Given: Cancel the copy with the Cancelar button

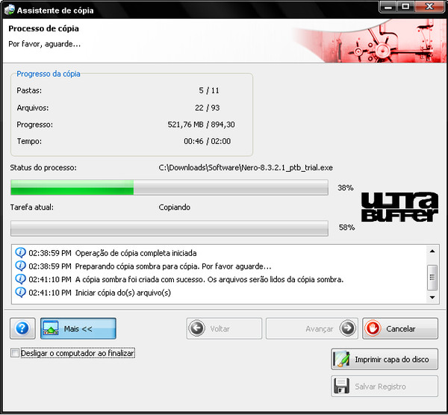Looking at the screenshot, I should [x=400, y=328].
